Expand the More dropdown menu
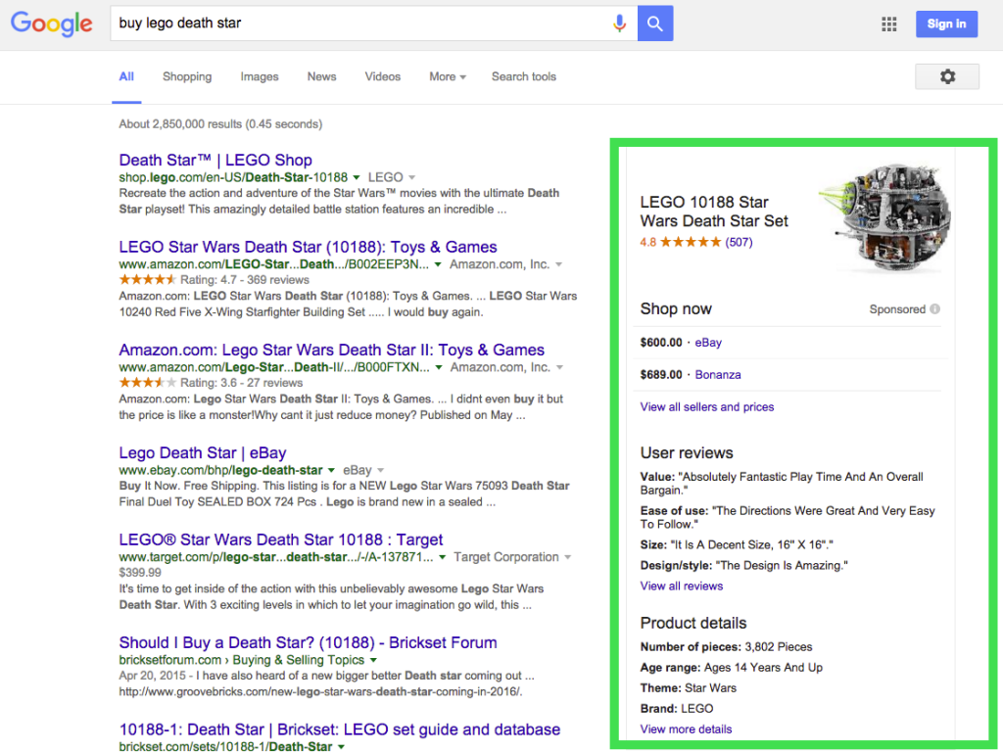The image size is (1003, 752). click(x=448, y=76)
